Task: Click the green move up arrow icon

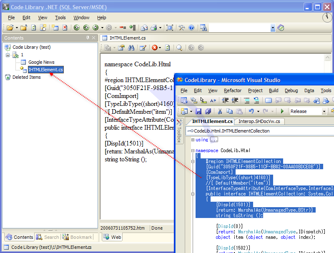Action: pos(77,28)
